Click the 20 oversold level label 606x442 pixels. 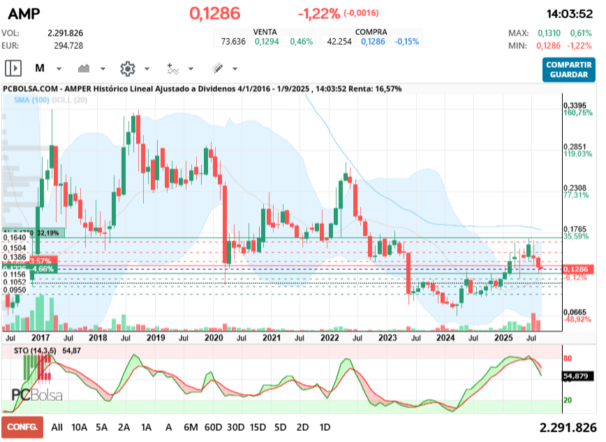tap(568, 401)
